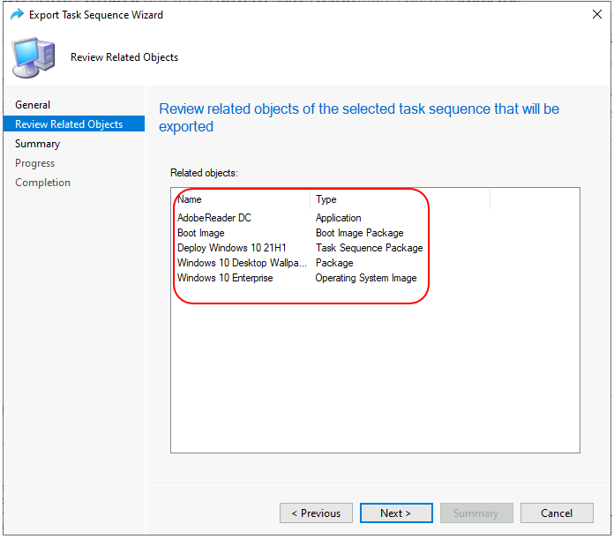Select Deploy Windows 10 21H1 entry
614x539 pixels.
(x=232, y=248)
